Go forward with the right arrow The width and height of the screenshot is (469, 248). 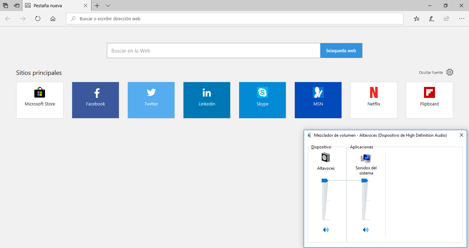point(23,19)
